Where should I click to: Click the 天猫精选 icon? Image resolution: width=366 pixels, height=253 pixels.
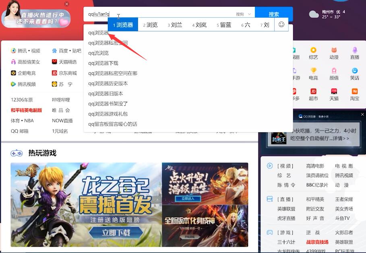54,62
